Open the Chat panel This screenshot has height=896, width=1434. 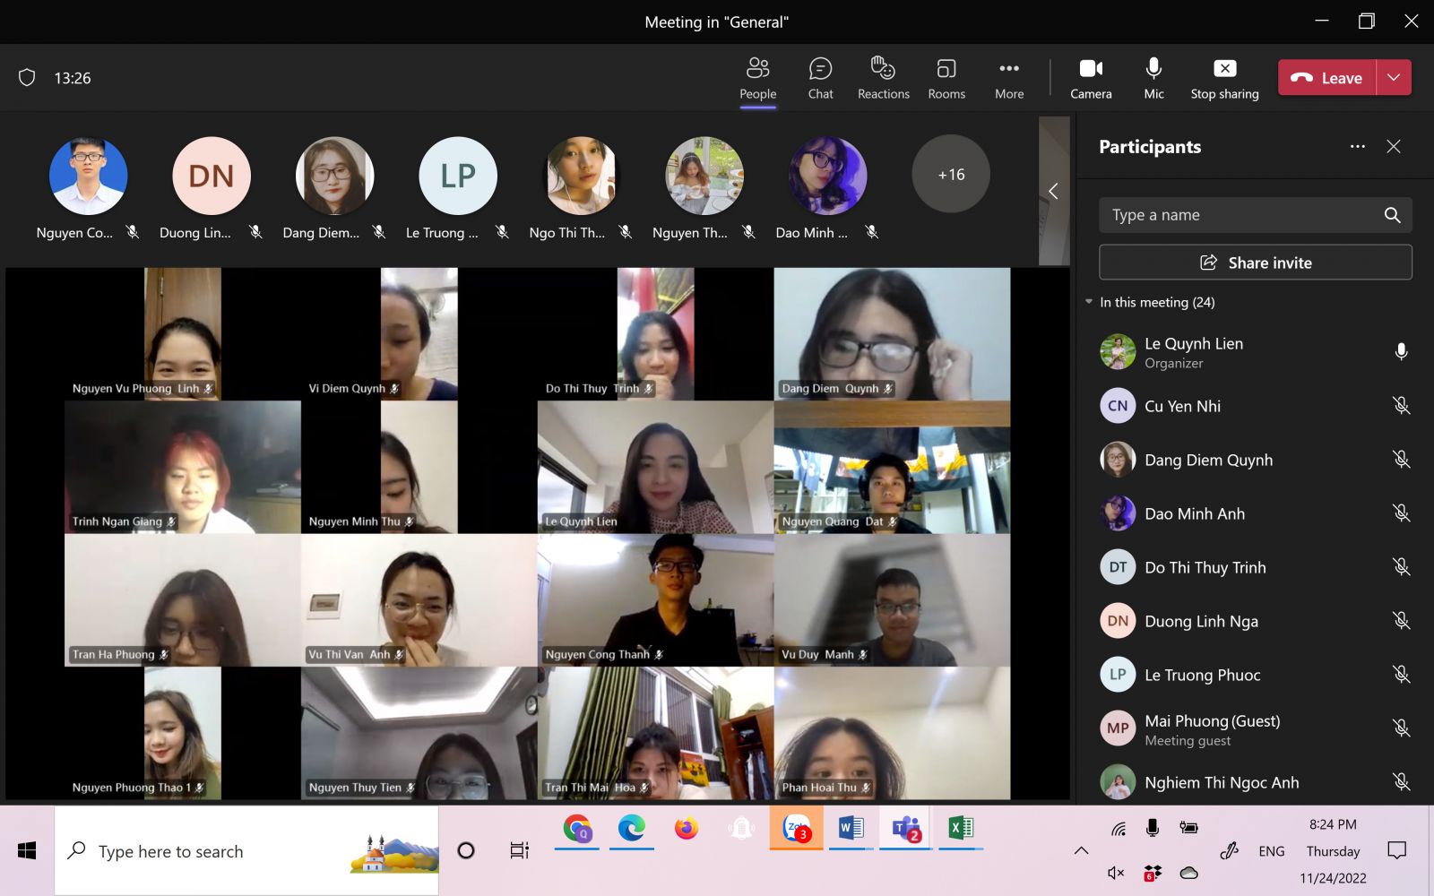[x=820, y=78]
